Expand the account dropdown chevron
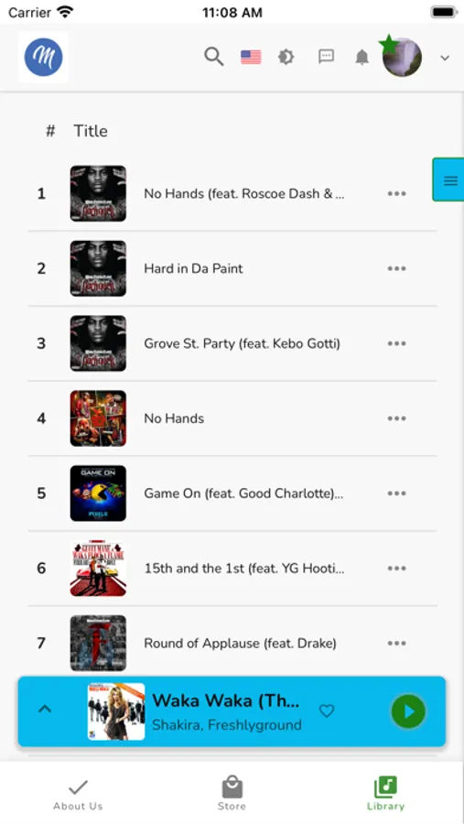Image resolution: width=464 pixels, height=824 pixels. (445, 58)
